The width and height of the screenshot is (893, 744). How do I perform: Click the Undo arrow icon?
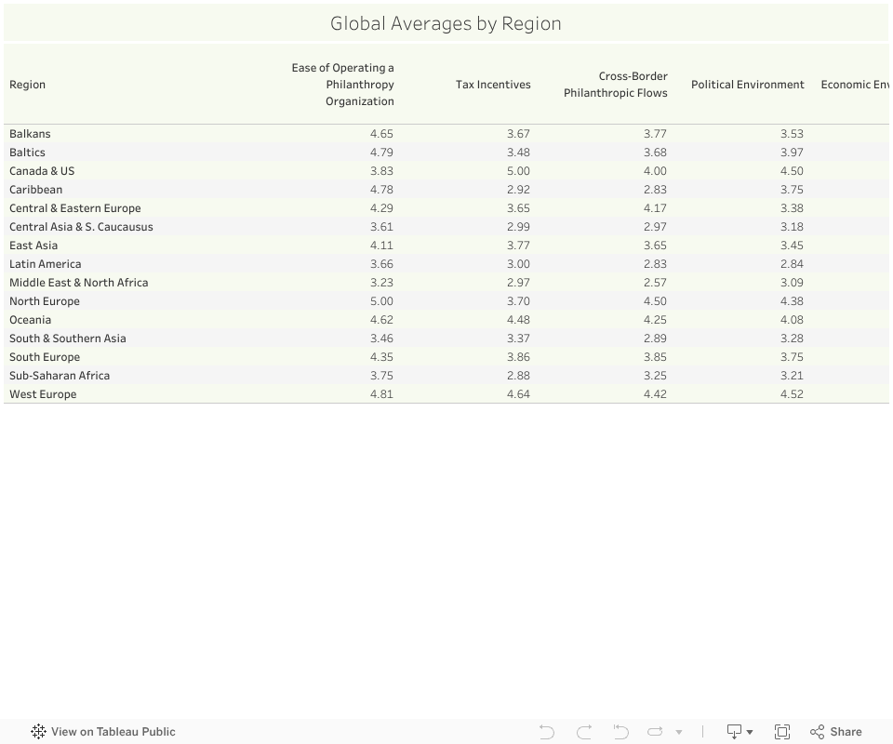point(547,732)
